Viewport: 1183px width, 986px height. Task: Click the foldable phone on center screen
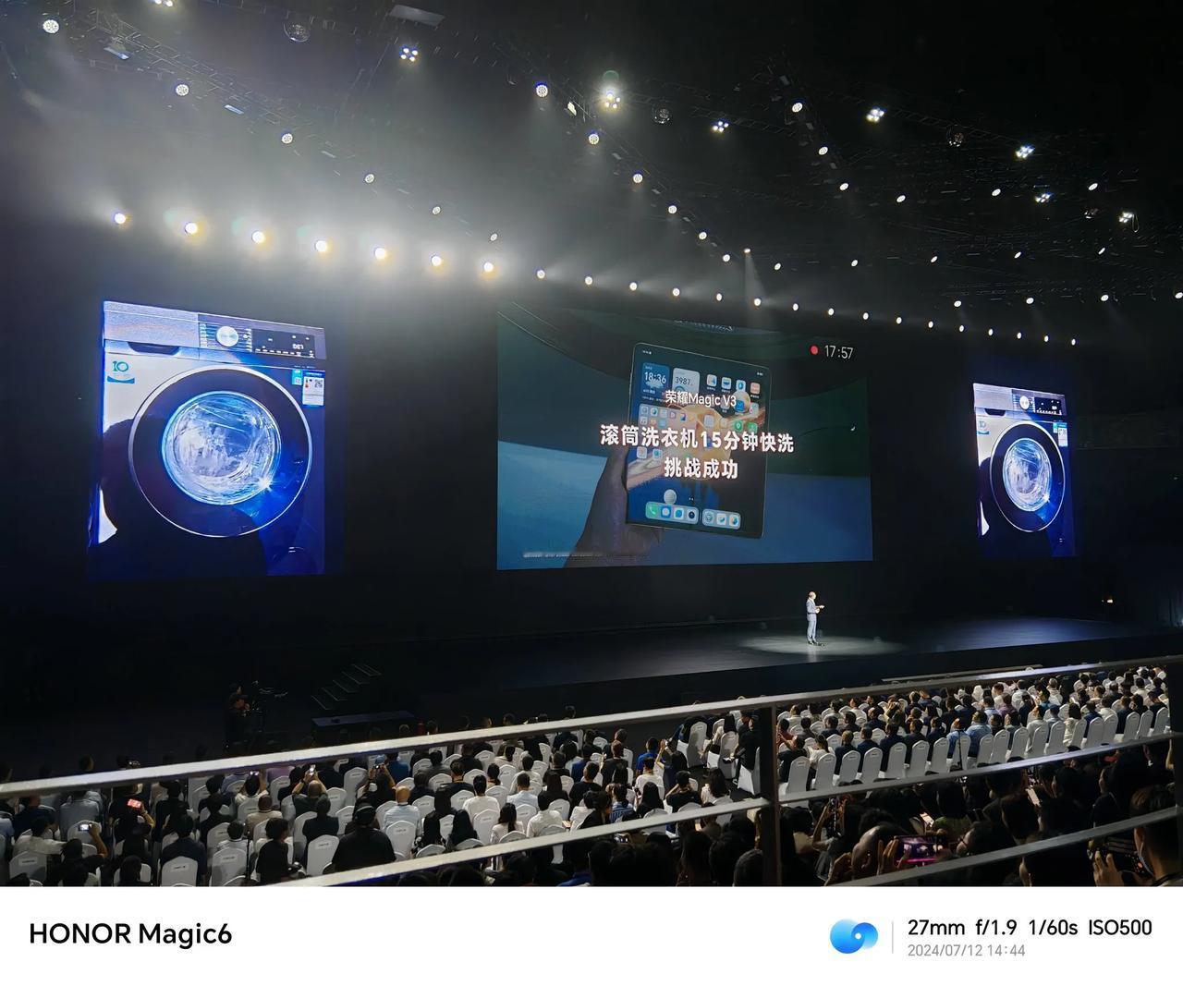coord(698,441)
